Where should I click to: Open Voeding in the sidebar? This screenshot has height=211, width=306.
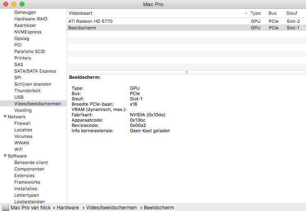pyautogui.click(x=23, y=110)
